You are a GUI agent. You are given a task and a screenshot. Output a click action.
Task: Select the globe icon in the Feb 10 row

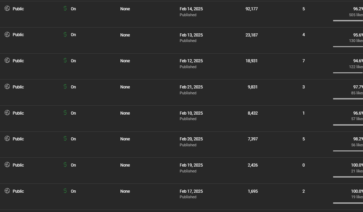7,113
